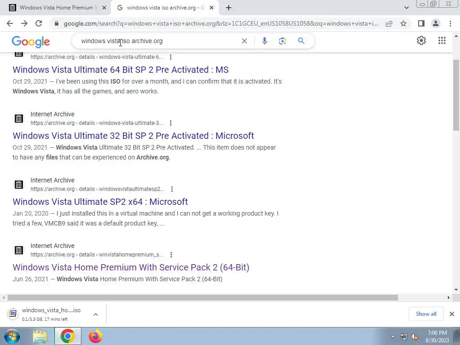Click Show all downloads button

pyautogui.click(x=426, y=314)
